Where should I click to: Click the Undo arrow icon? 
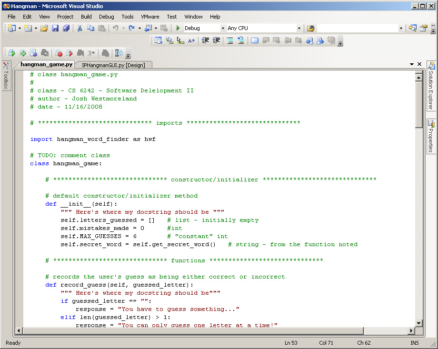point(115,28)
